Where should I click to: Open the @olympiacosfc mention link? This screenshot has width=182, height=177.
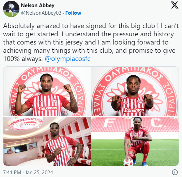(x=67, y=59)
